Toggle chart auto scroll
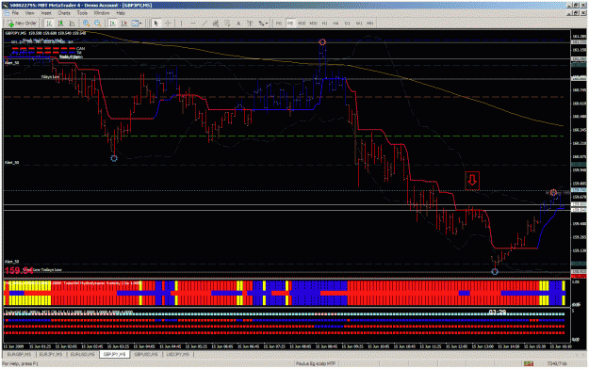This screenshot has height=369, width=589. click(113, 24)
